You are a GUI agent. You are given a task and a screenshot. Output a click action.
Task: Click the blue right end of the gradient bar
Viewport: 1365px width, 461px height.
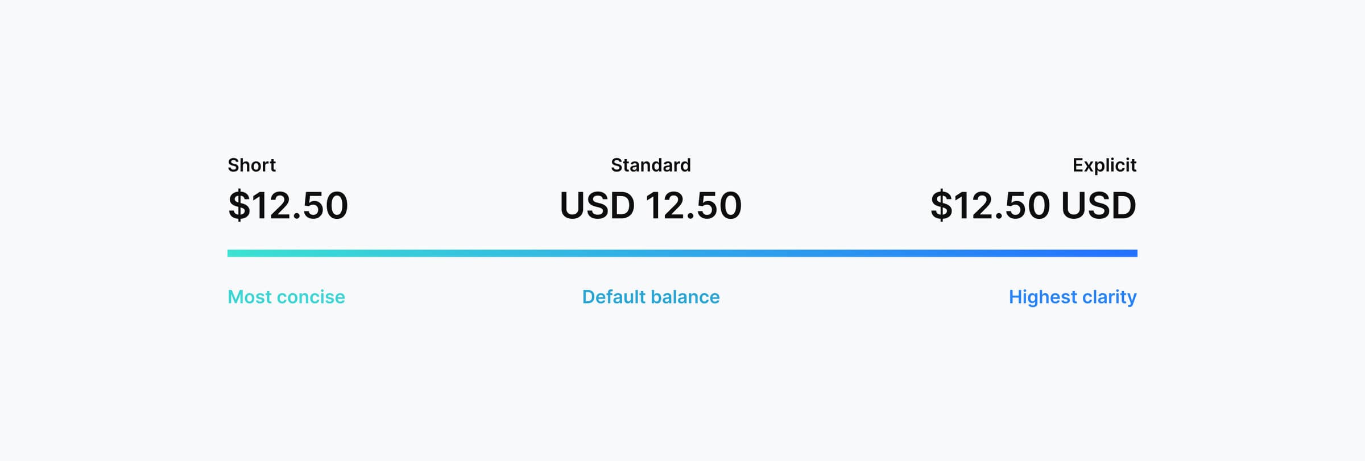1132,253
